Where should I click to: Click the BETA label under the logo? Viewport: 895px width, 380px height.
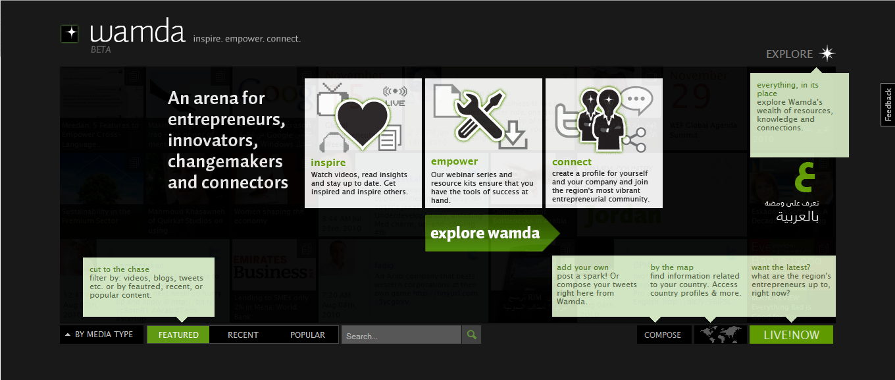click(101, 49)
